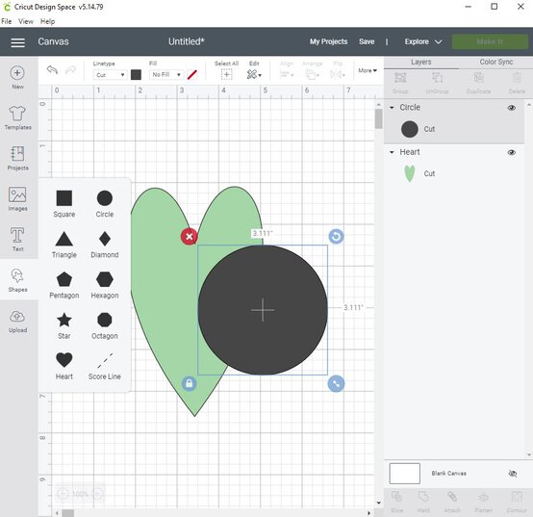
Task: Collapse the Heart layer group
Action: 392,152
